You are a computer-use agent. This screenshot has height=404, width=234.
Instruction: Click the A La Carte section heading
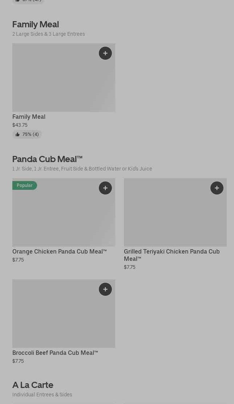33,385
